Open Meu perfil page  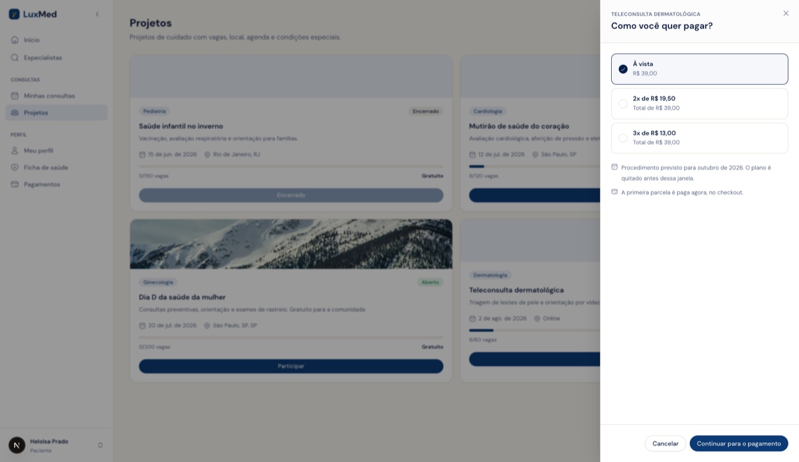click(57, 150)
